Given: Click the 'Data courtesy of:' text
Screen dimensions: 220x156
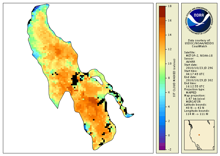Looking at the screenshot, I should [199, 40].
